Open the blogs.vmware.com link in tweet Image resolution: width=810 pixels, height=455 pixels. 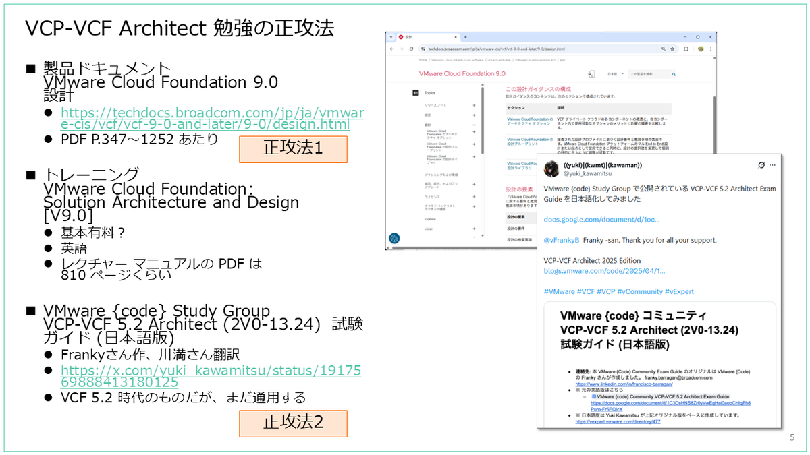pyautogui.click(x=604, y=271)
